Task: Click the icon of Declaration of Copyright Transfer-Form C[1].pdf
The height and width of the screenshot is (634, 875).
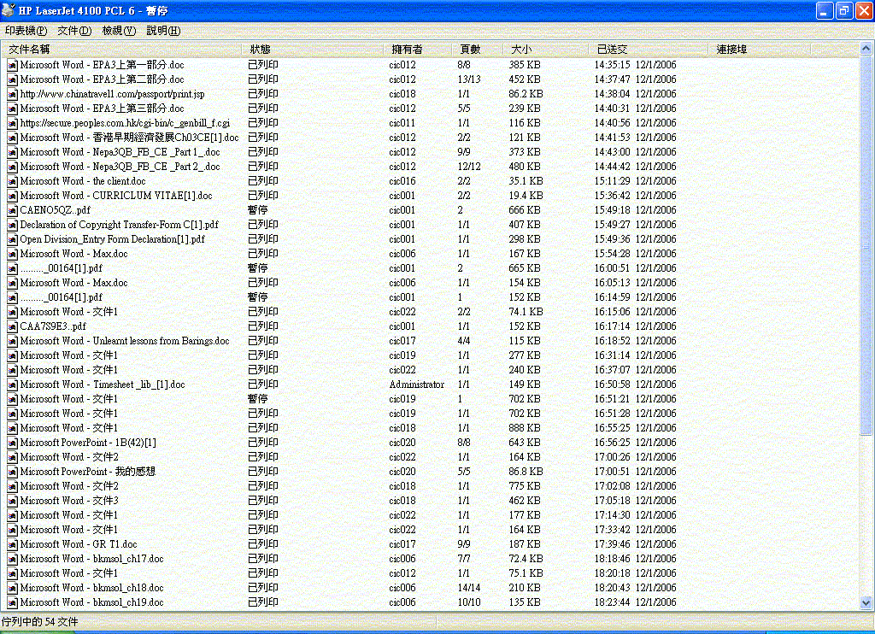Action: tap(12, 225)
